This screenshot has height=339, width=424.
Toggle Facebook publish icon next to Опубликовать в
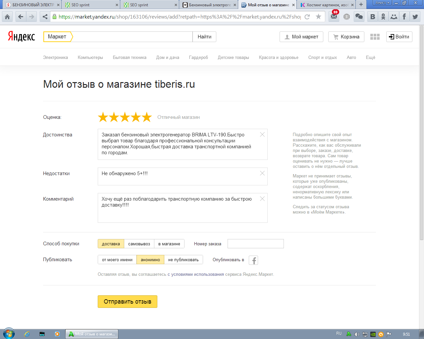point(253,260)
